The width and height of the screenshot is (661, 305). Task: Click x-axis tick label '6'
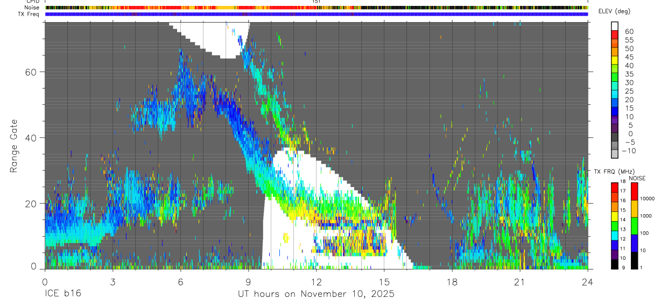pos(180,281)
